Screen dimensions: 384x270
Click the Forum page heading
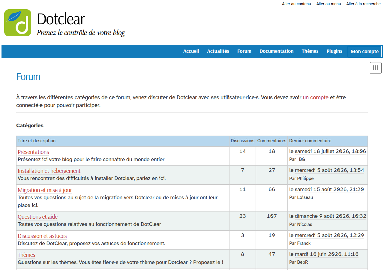(28, 77)
